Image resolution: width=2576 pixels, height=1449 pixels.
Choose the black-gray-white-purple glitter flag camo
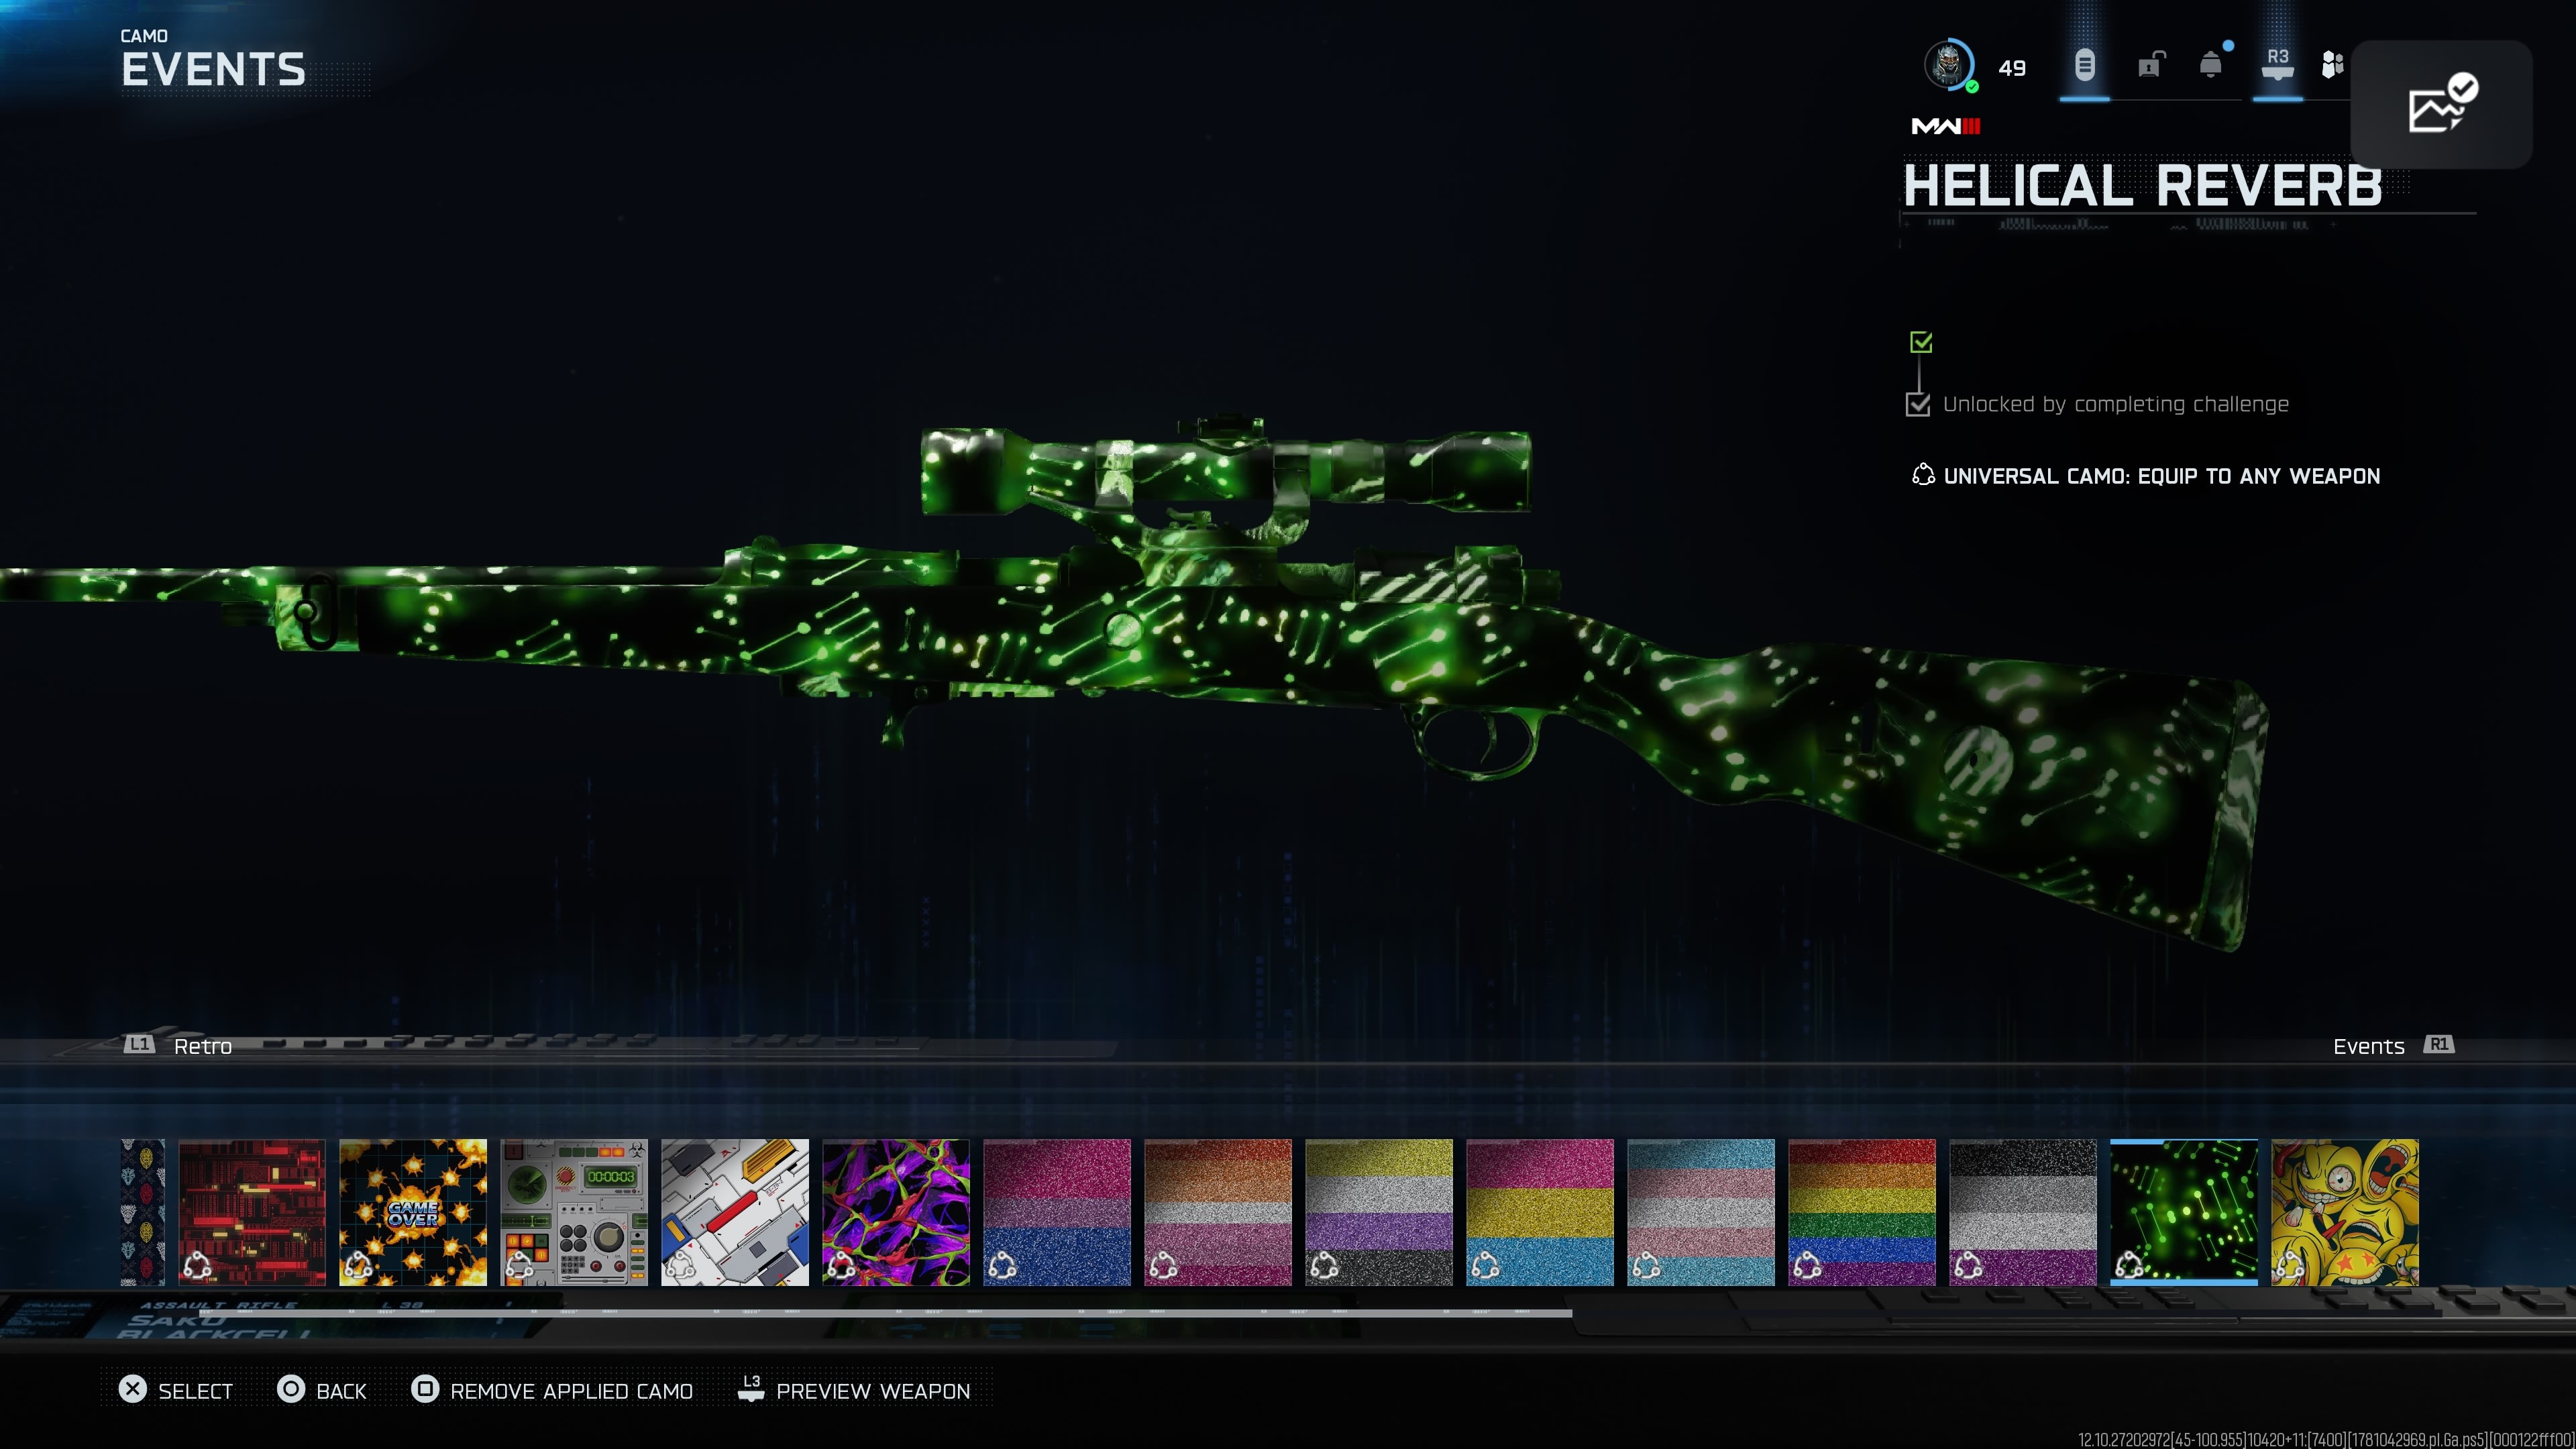coord(2023,1212)
